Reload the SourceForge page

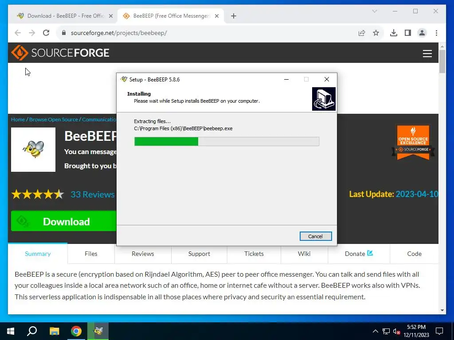[46, 33]
